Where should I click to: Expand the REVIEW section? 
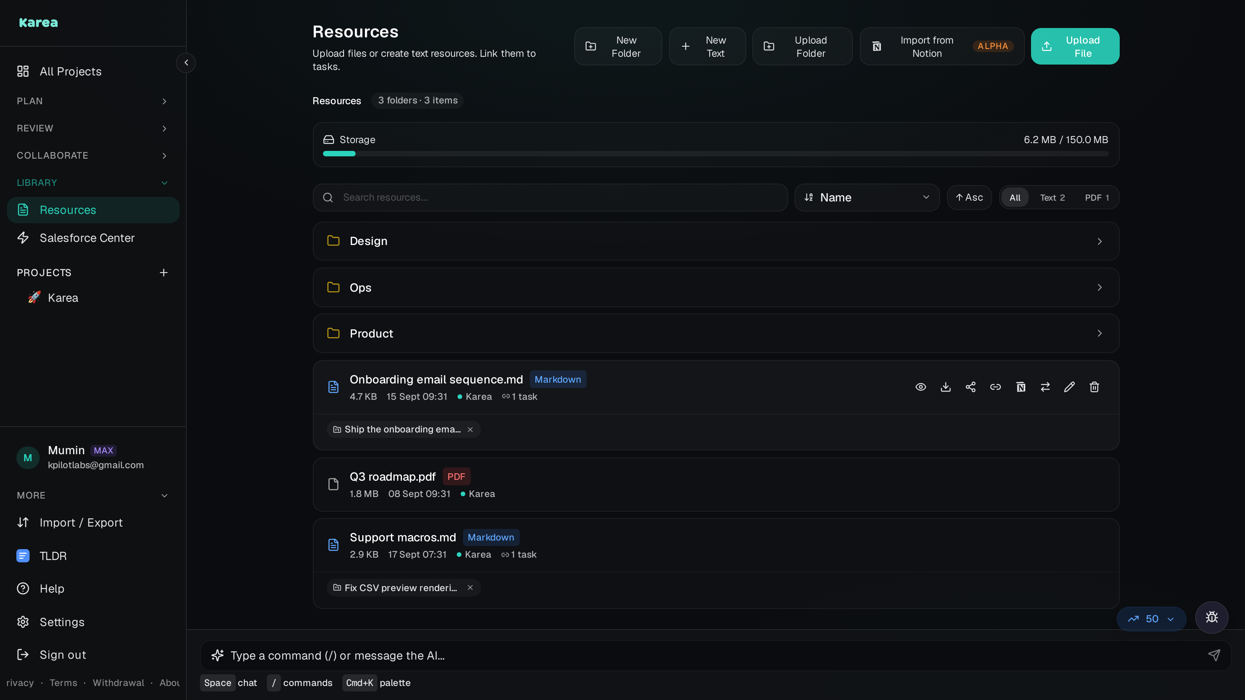pyautogui.click(x=93, y=128)
